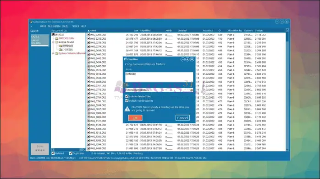Confirm copy with the OK button
The image size is (320, 179).
point(135,118)
